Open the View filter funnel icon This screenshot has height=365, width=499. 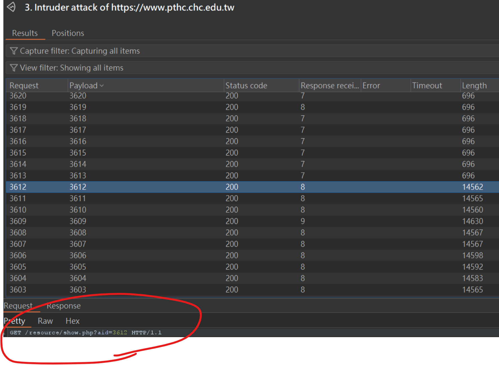[x=14, y=68]
